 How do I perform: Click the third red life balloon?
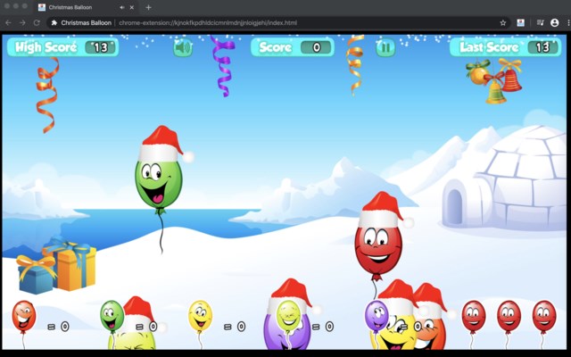pos(544,316)
